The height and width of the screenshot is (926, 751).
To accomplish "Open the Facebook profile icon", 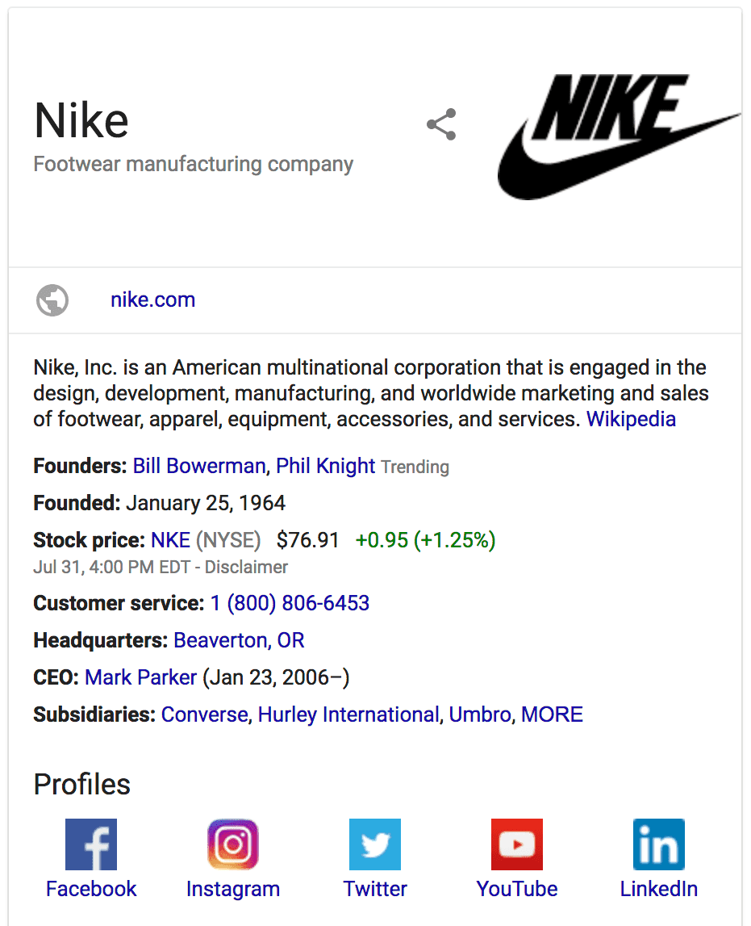I will tap(91, 844).
